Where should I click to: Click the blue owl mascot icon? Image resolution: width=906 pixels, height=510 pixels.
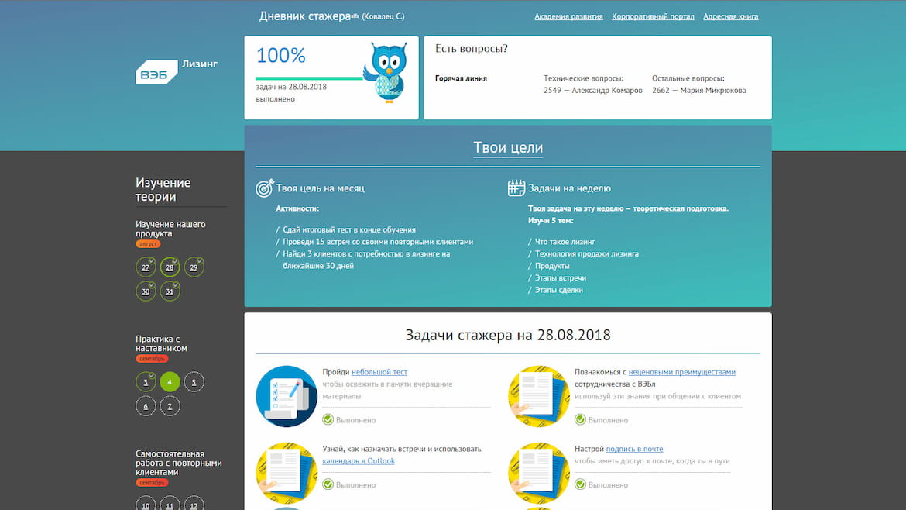click(x=386, y=72)
